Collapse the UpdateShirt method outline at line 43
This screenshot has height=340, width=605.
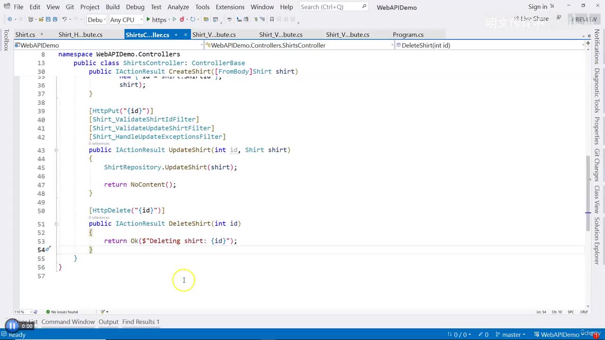tap(56, 150)
